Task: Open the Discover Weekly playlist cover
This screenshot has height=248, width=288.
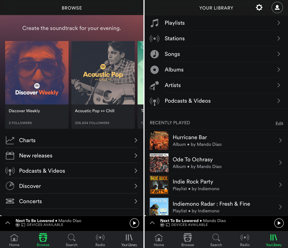Action: point(37,73)
